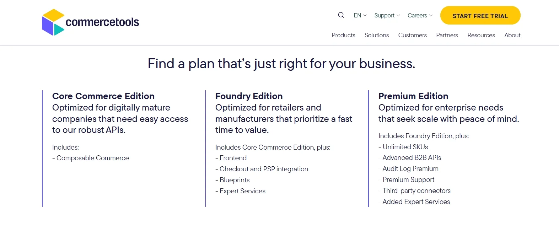Click the Foundry Edition heading
This screenshot has height=231, width=559.
(249, 96)
